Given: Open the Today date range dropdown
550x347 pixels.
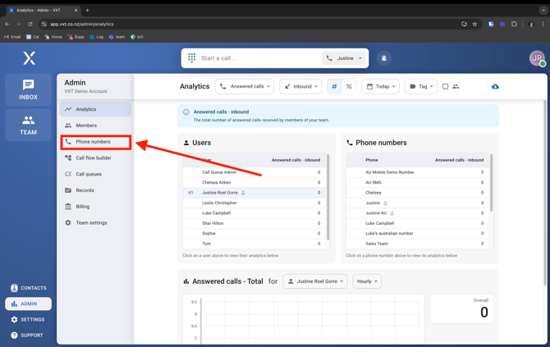Looking at the screenshot, I should coord(381,86).
